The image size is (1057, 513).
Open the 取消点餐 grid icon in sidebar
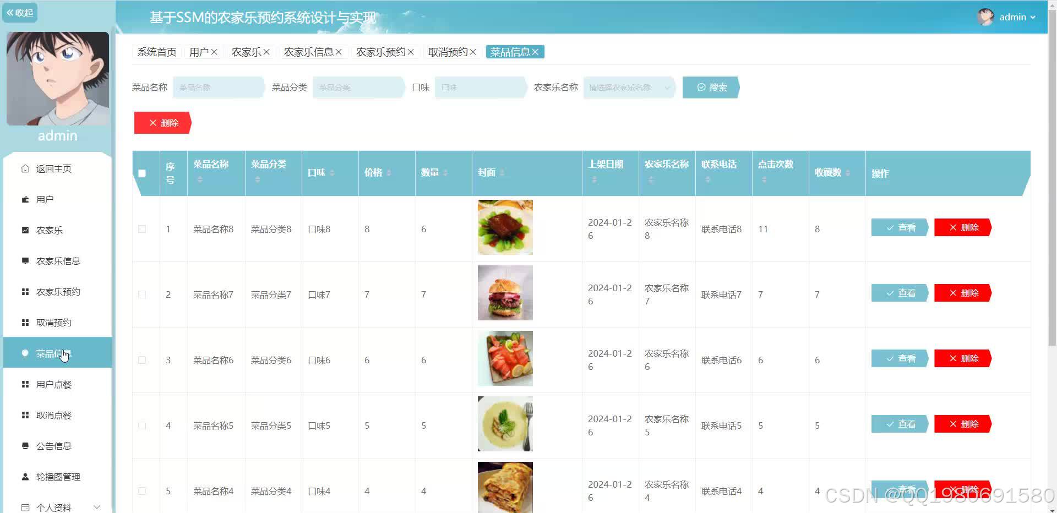pos(25,415)
